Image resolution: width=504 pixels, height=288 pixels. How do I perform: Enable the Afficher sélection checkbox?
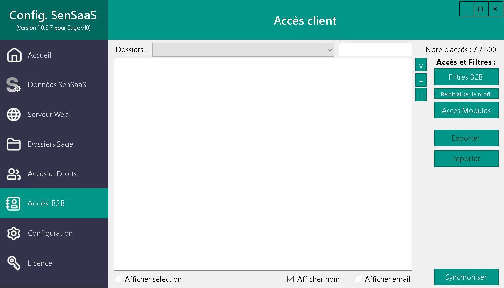point(118,279)
